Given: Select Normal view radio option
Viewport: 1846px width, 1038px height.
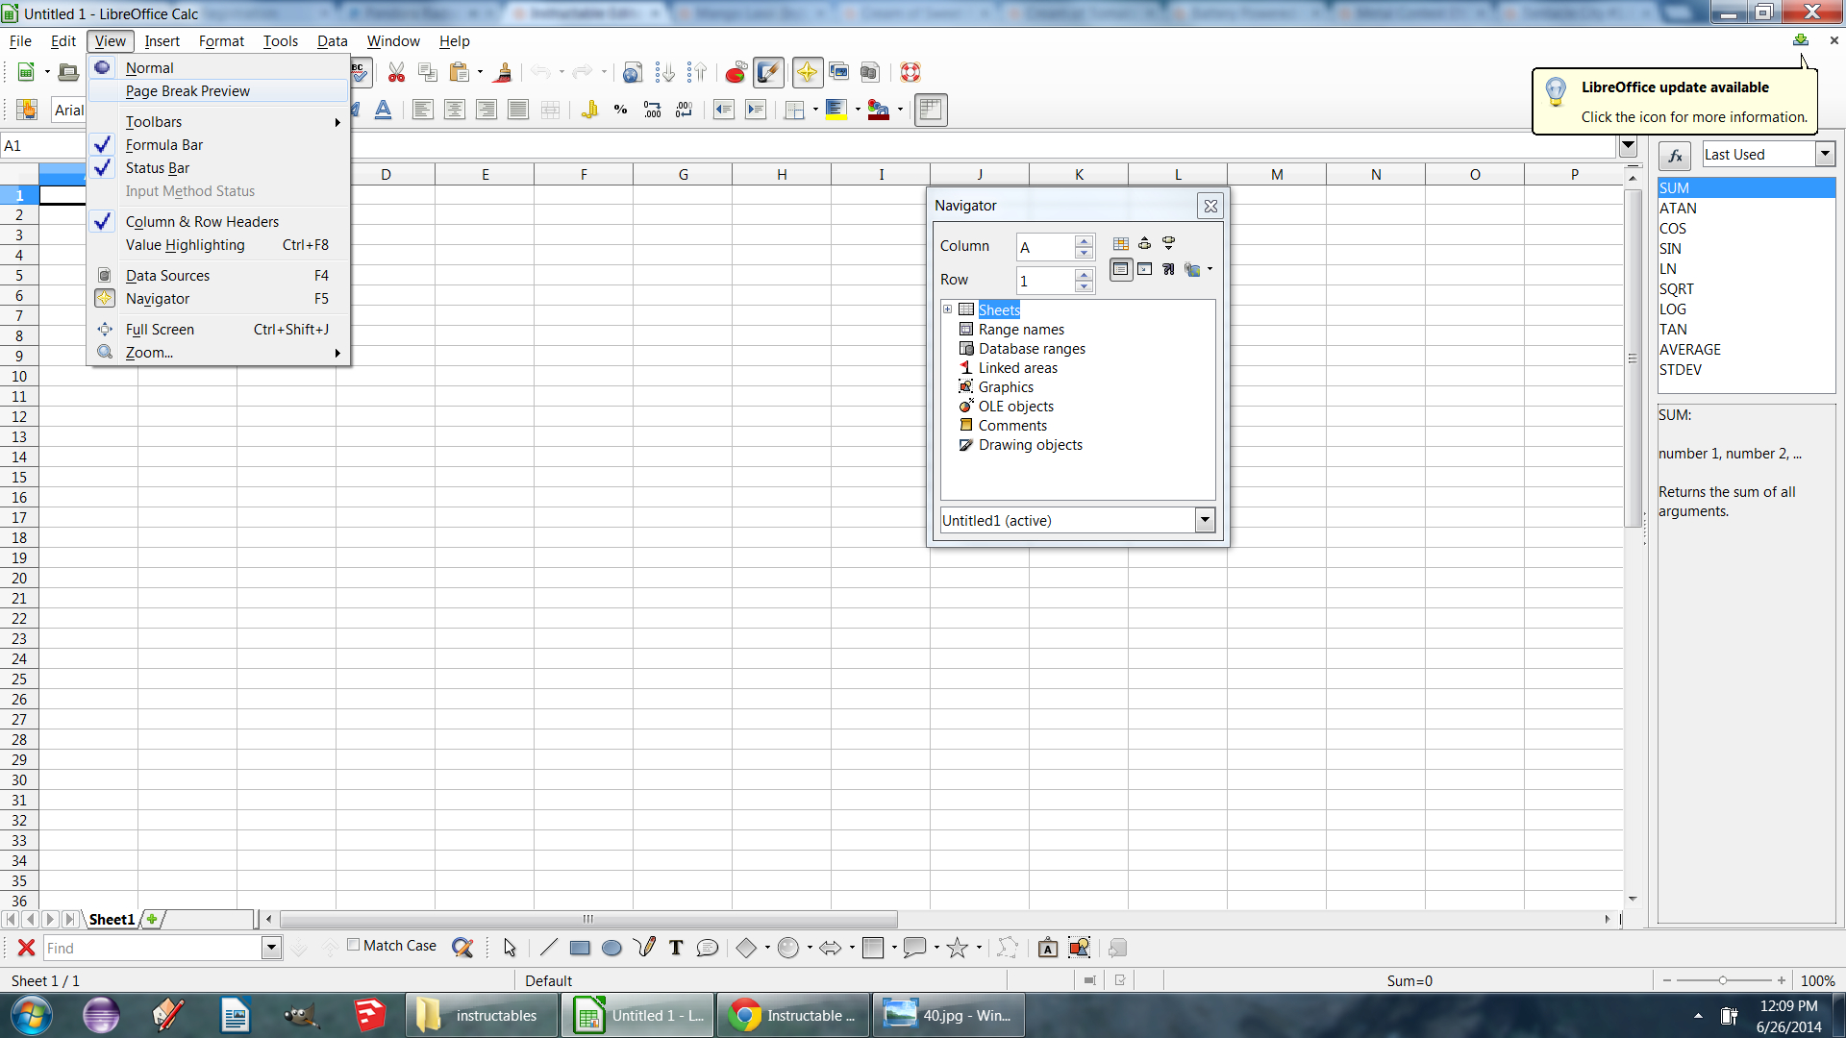Looking at the screenshot, I should (x=217, y=68).
